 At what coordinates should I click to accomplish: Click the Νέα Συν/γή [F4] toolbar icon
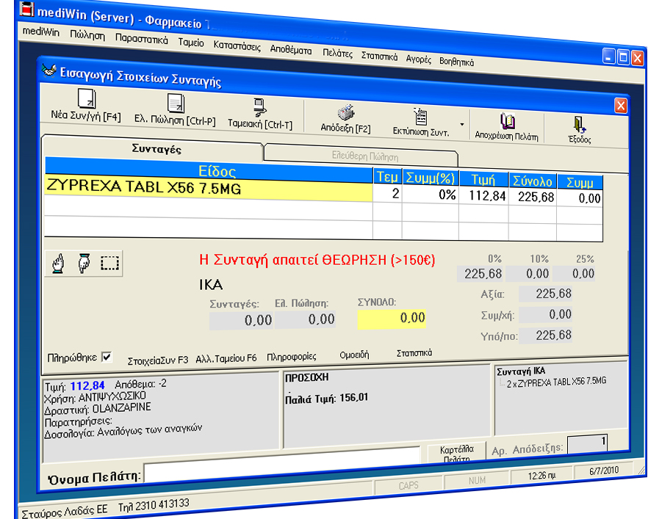pos(87,98)
